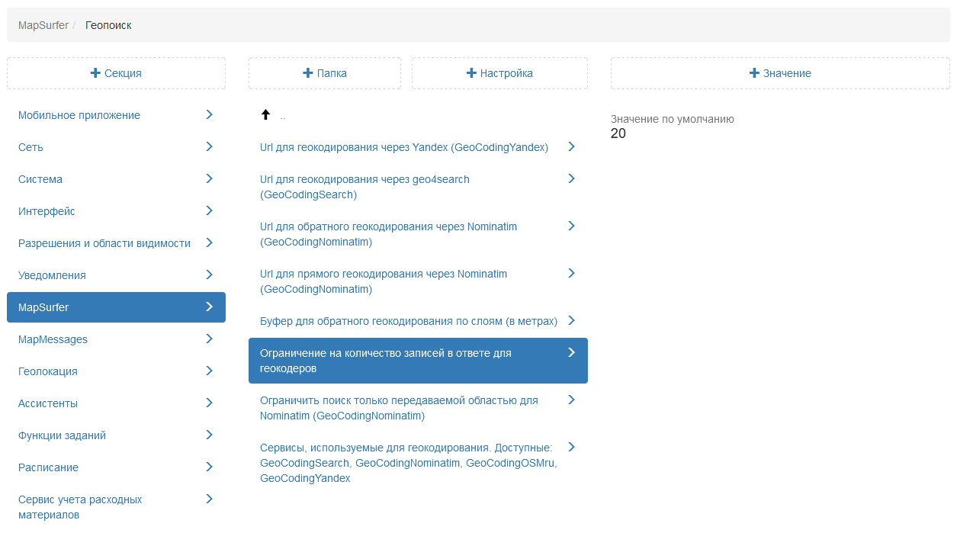Select Ограничение на количество записей setting
The height and width of the screenshot is (533, 957).
(x=418, y=361)
